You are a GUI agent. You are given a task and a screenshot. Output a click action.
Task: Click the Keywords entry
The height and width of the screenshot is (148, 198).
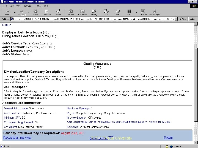tap(88, 127)
